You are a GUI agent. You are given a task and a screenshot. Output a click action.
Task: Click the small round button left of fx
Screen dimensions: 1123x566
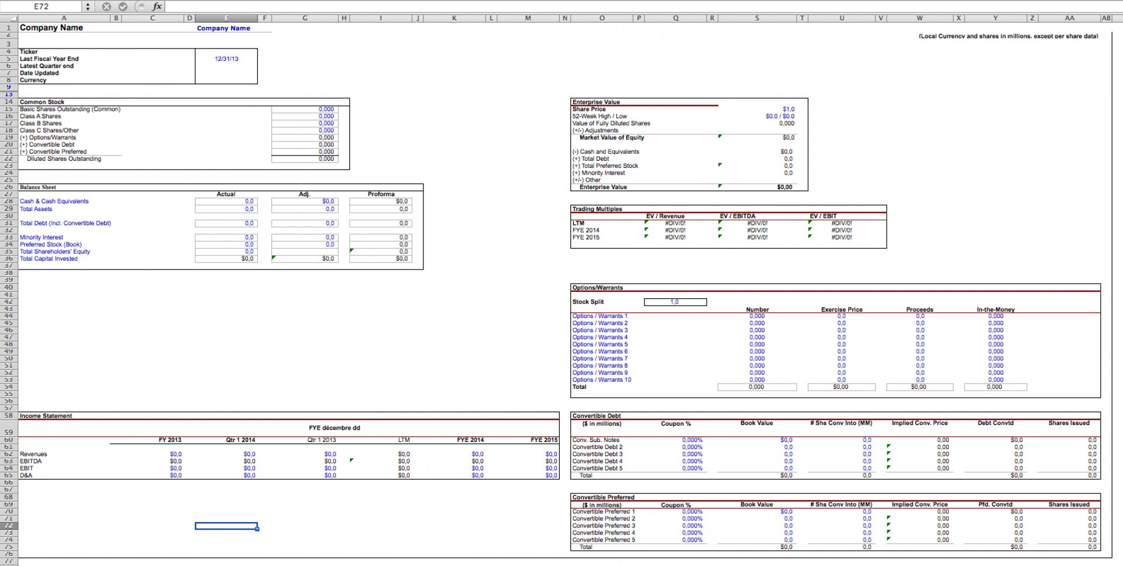click(140, 6)
